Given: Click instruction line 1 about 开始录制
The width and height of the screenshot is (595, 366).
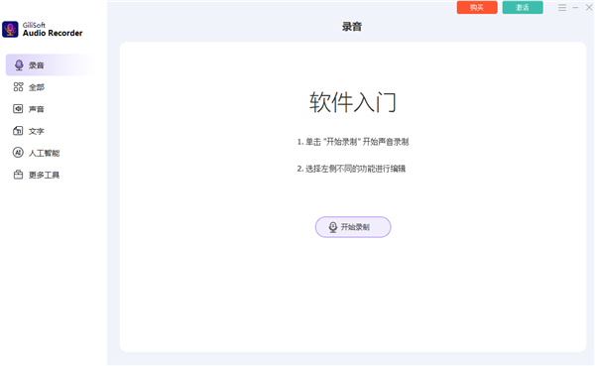Looking at the screenshot, I should [x=353, y=142].
